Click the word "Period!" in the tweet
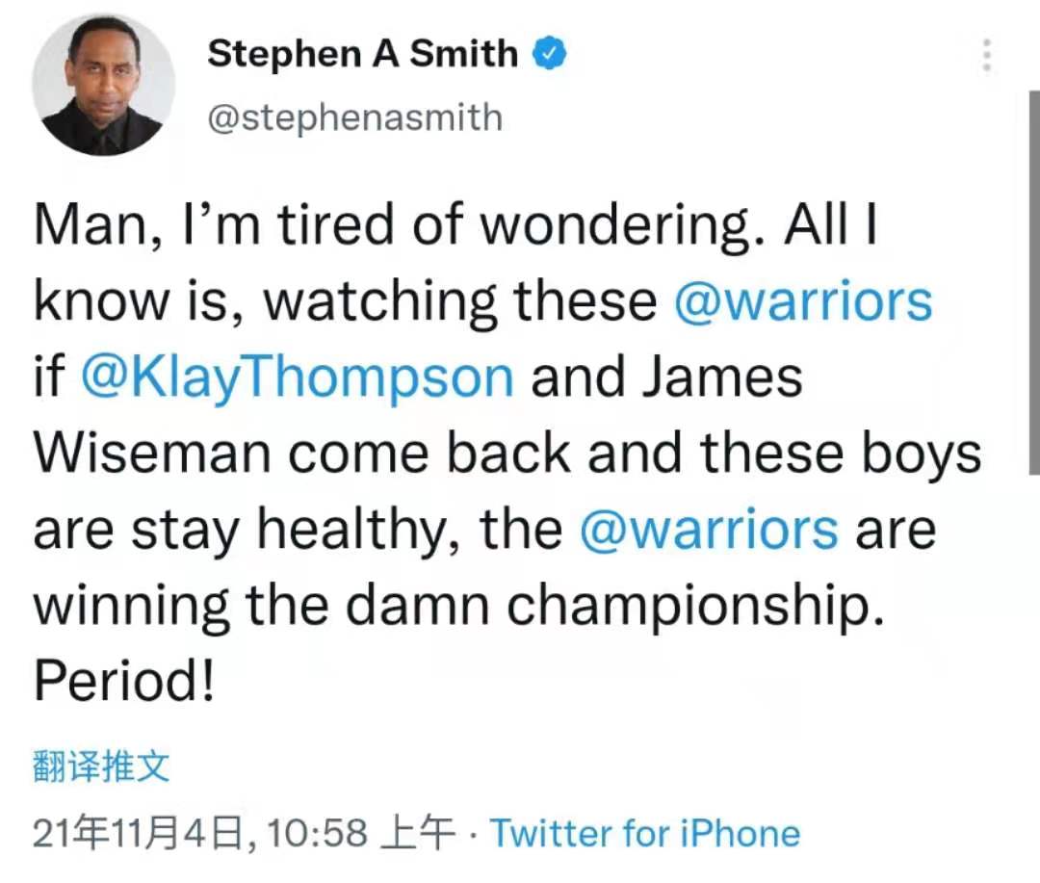This screenshot has width=1040, height=883. click(x=124, y=681)
